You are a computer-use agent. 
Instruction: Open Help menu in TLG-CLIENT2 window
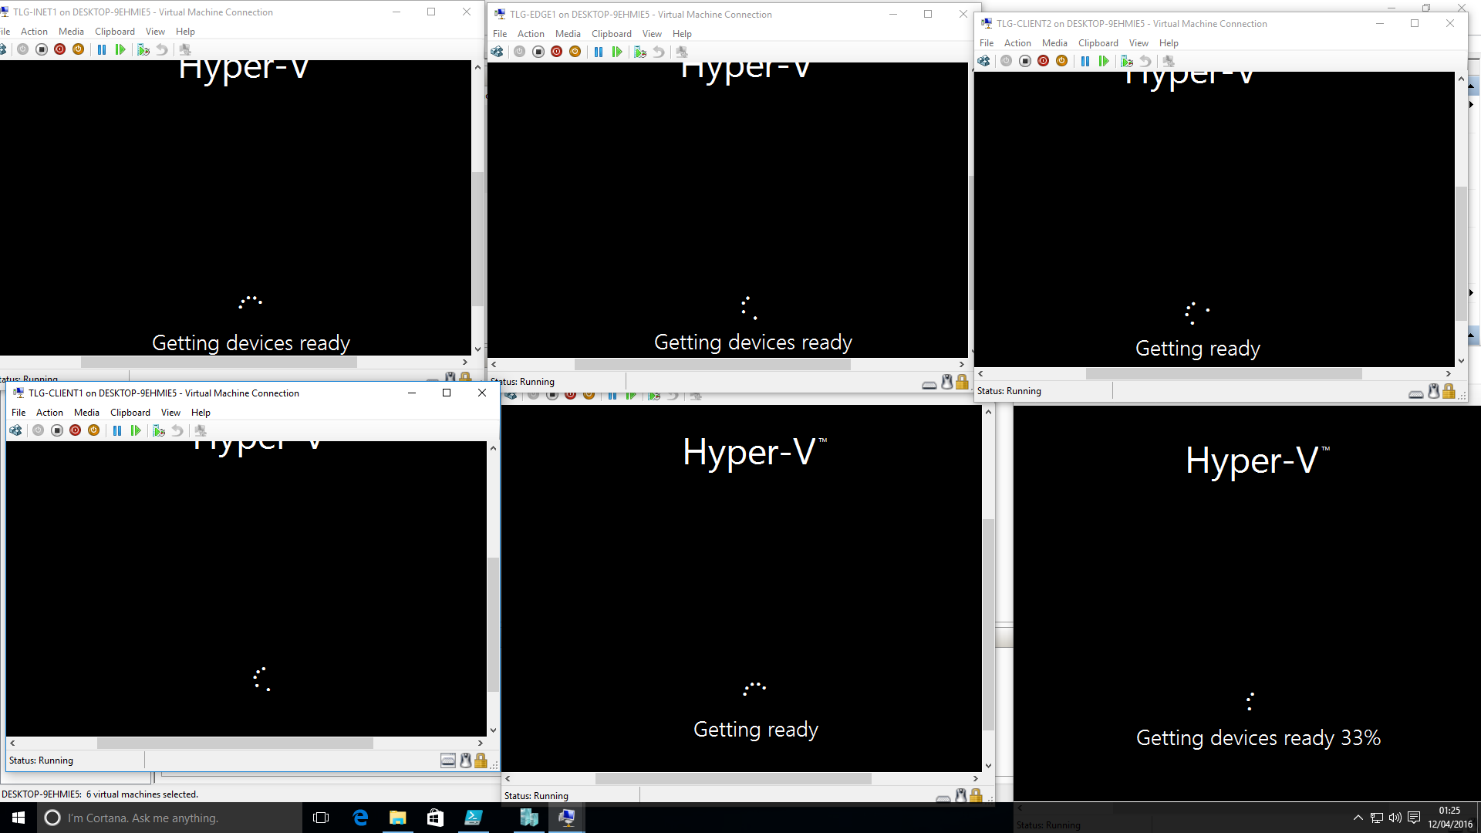click(1169, 43)
